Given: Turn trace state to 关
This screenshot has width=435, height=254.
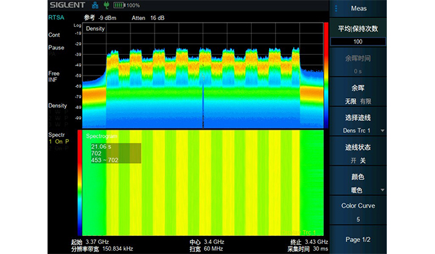Looking at the screenshot, I should [363, 160].
